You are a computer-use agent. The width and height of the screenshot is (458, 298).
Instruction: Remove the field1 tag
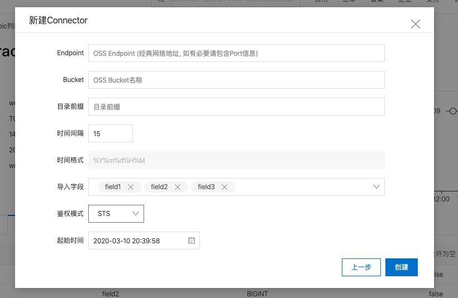pyautogui.click(x=131, y=187)
